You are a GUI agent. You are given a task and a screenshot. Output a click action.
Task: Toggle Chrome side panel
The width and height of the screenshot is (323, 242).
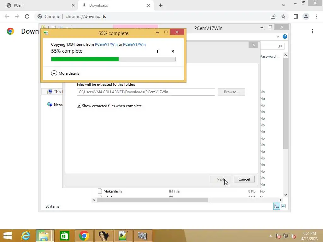point(296,16)
